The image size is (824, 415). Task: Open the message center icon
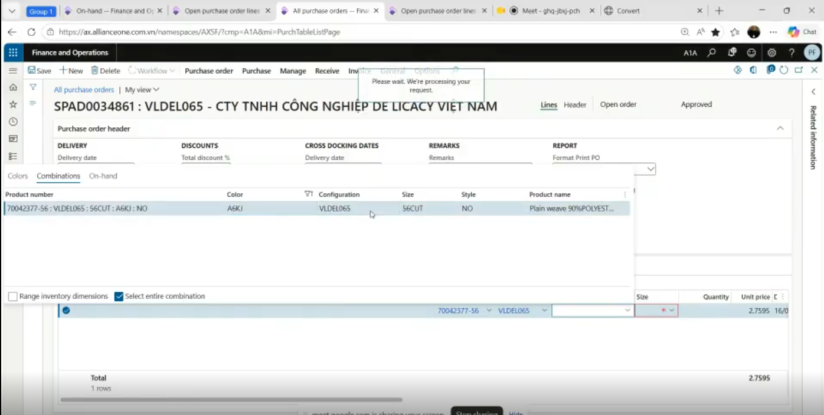pos(732,52)
